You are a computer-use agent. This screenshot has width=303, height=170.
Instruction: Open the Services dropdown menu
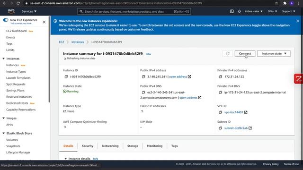(29, 11)
